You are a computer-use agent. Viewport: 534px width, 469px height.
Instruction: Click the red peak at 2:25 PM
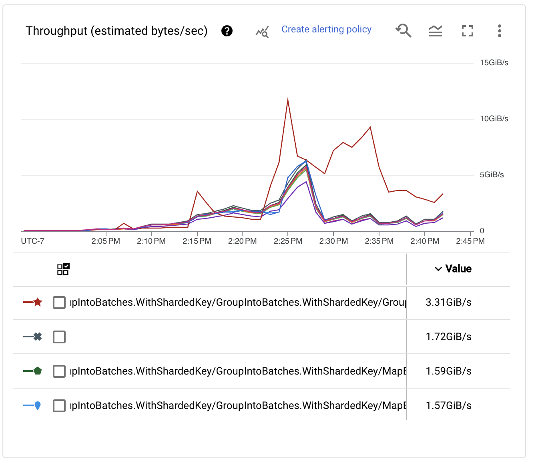pos(287,99)
